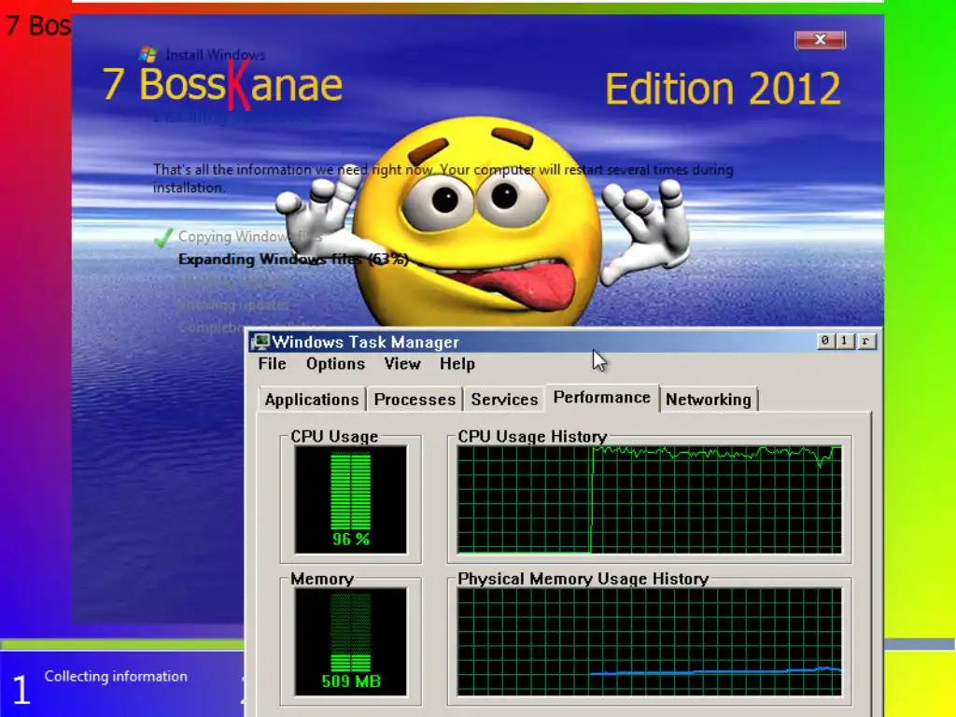Switch to the Processes tab
This screenshot has height=717, width=956.
pyautogui.click(x=415, y=400)
